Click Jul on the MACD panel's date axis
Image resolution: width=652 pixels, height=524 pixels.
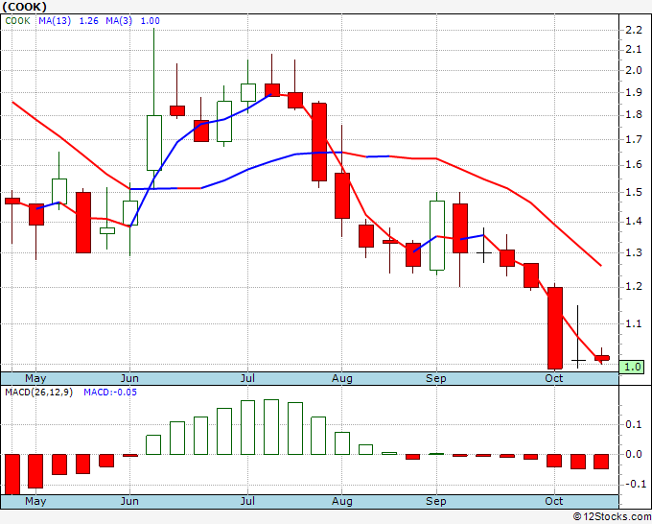coord(247,501)
